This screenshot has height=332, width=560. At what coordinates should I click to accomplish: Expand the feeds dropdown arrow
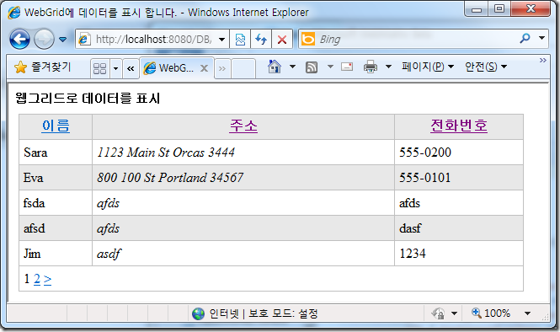click(x=330, y=67)
